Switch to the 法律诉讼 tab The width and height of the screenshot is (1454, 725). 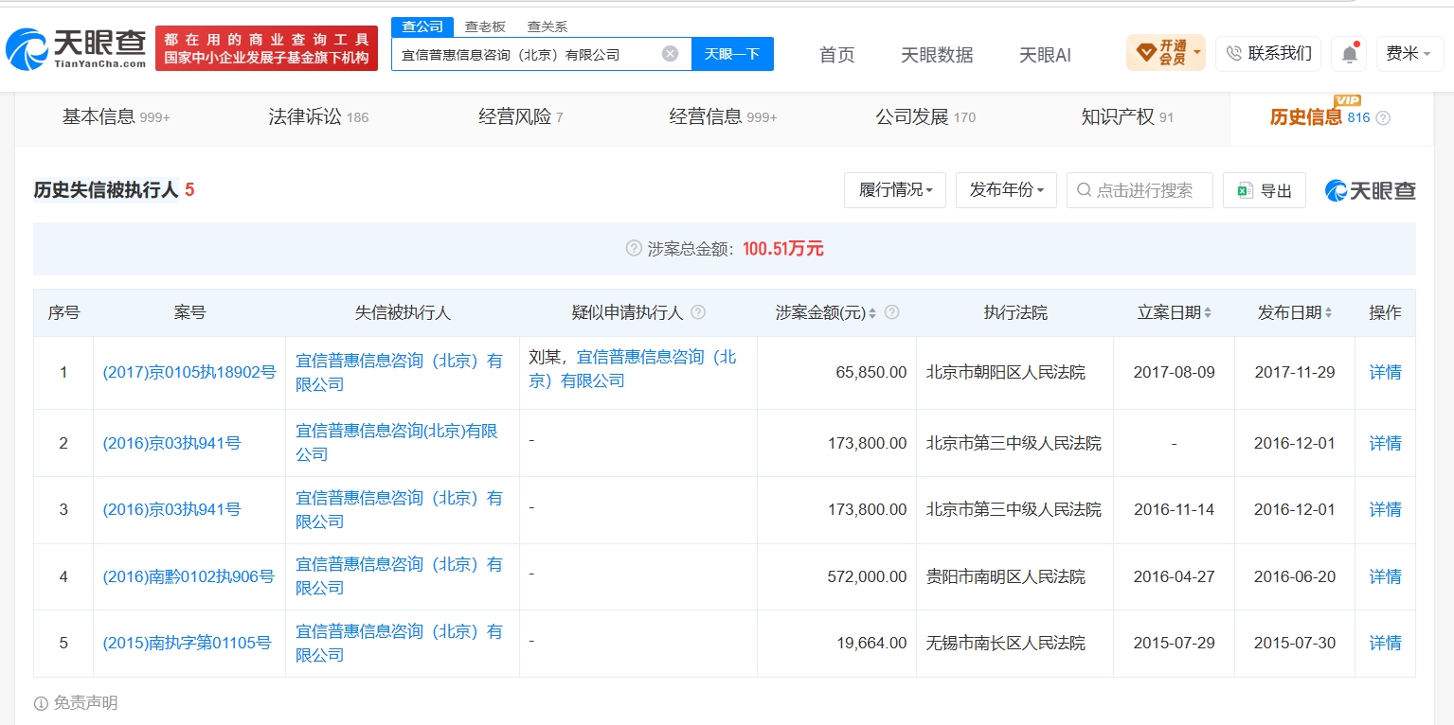coord(318,117)
